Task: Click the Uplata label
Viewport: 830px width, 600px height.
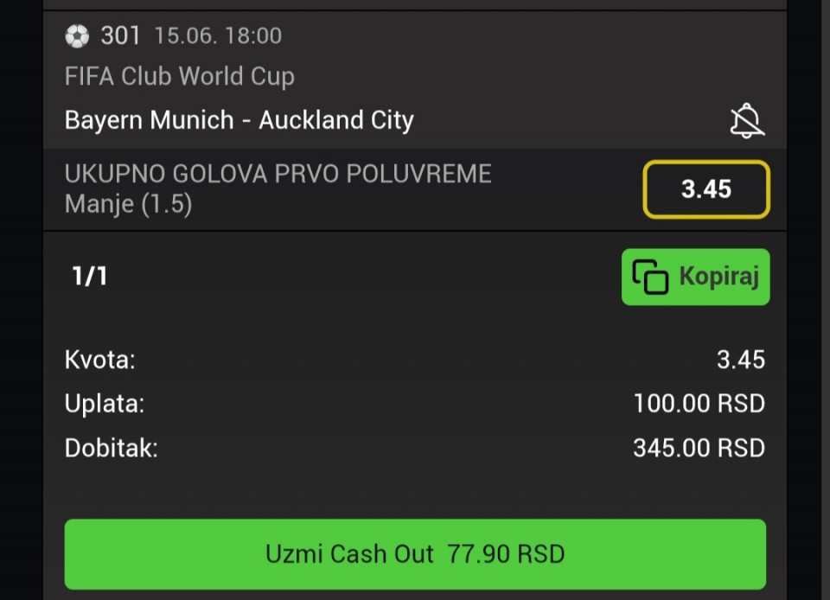Action: 105,404
